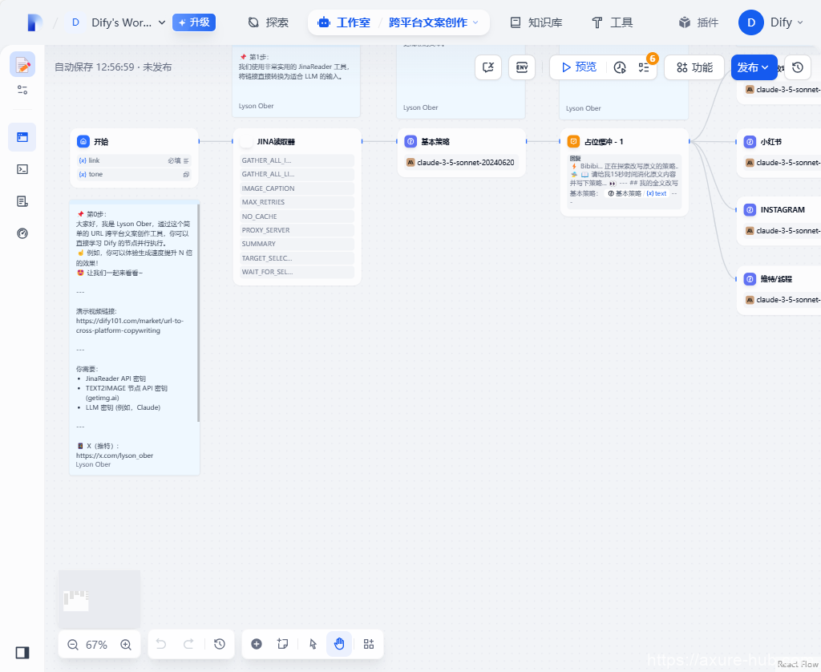Screen dimensions: 821x672
Task: Open the checklist with 6 issues
Action: click(644, 67)
